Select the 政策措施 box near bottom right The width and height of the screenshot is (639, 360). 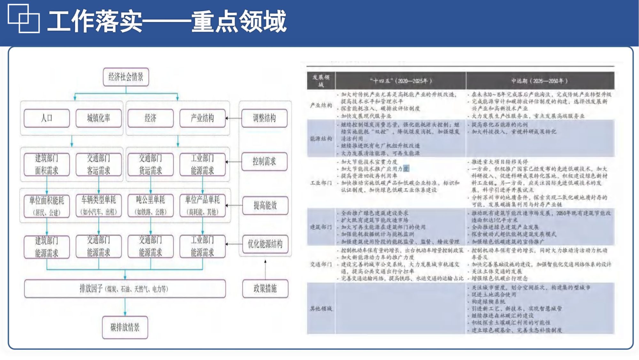[265, 289]
